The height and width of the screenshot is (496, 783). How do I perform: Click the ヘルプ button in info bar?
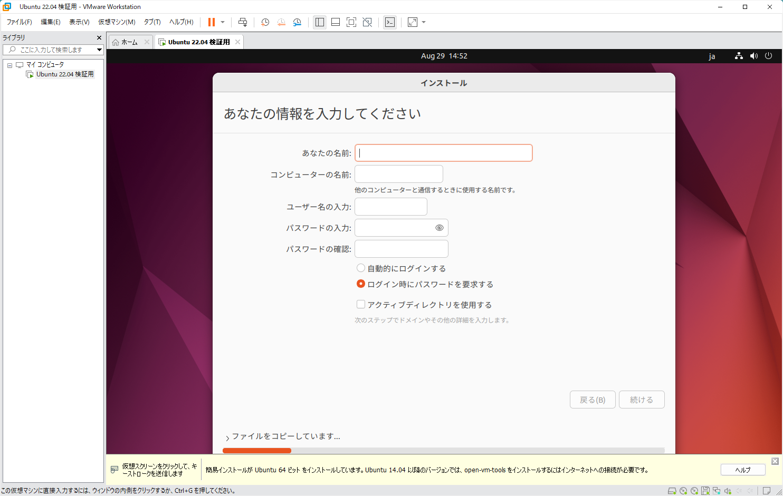(743, 470)
